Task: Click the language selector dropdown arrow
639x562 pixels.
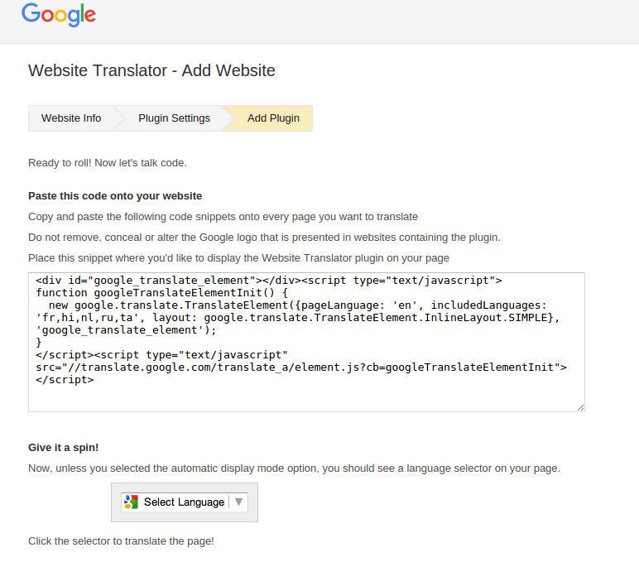Action: [239, 502]
